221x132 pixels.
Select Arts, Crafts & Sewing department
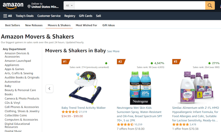19,73
